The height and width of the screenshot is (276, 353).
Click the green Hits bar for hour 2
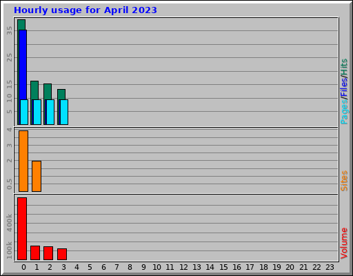(48, 92)
